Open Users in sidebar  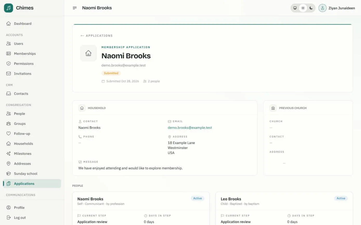32,44
